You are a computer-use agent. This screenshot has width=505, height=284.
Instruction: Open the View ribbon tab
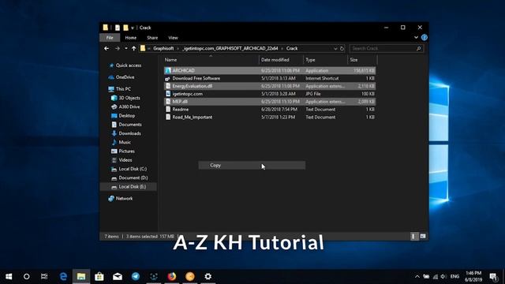click(173, 38)
